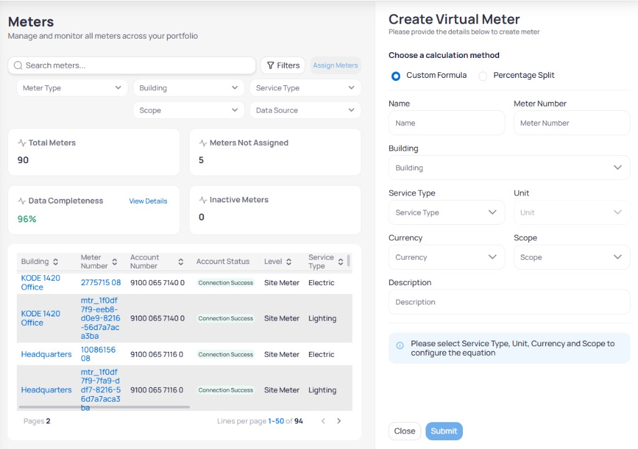Open the Currency dropdown
Viewport: 638px width, 449px height.
click(446, 257)
